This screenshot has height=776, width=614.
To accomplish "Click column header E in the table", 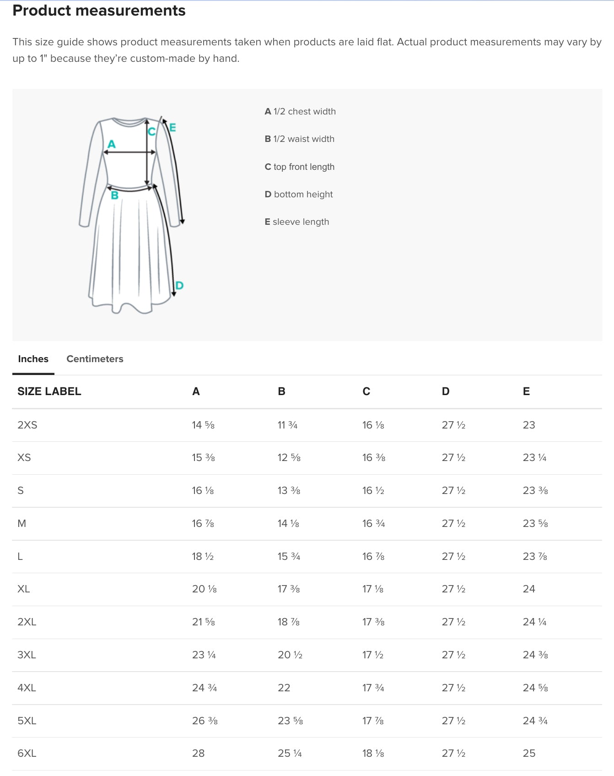I will coord(526,391).
